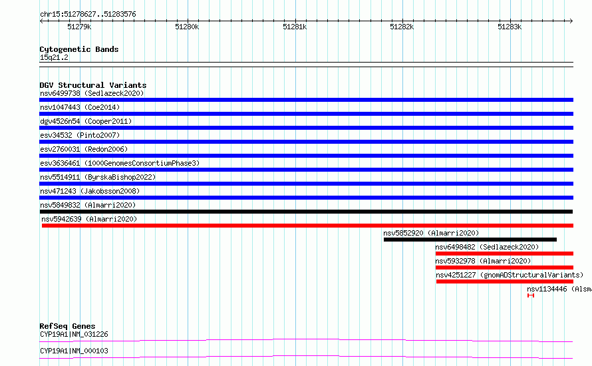
Task: Open the nsv1047443 (Coe2014) variant label
Action: point(80,107)
